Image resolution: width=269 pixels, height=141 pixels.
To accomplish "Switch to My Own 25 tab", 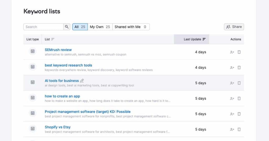I will click(x=100, y=27).
